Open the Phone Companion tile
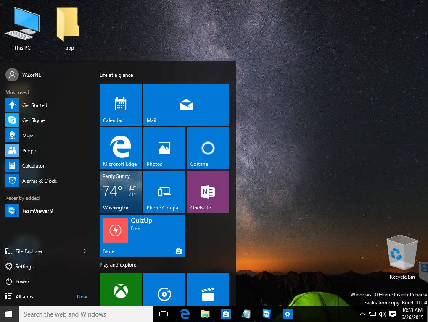 164,192
